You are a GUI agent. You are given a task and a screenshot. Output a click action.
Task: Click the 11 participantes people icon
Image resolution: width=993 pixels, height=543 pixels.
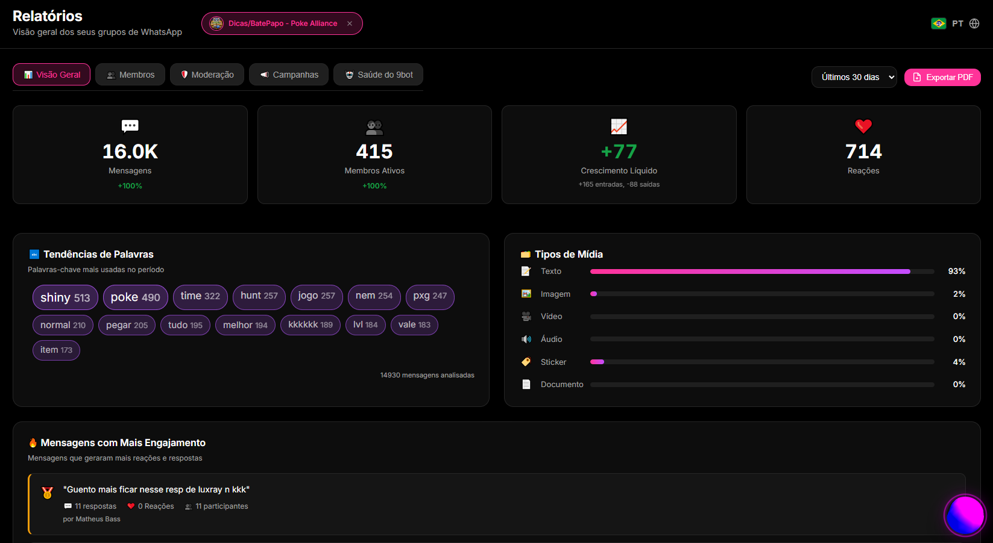click(189, 506)
